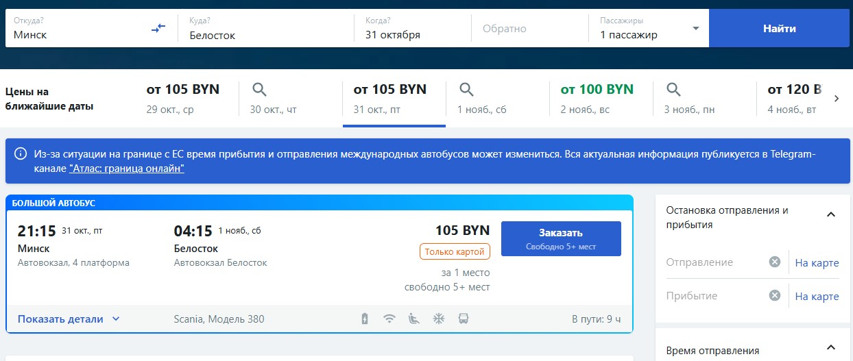853x361 pixels.
Task: Select the 2 нояб. 100 BYN tab
Action: point(597,98)
